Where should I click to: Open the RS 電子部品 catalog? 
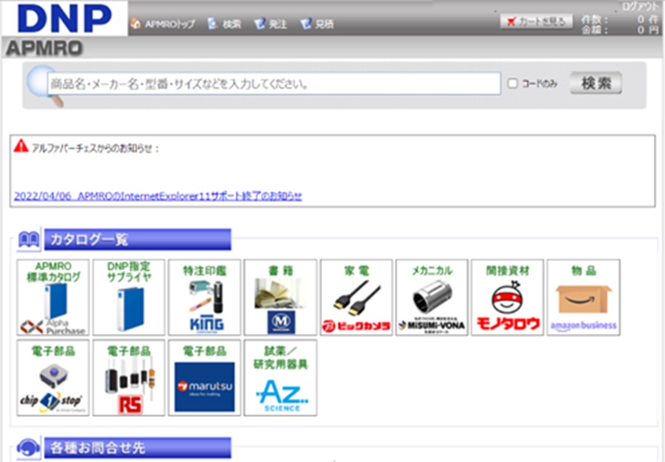[x=129, y=378]
